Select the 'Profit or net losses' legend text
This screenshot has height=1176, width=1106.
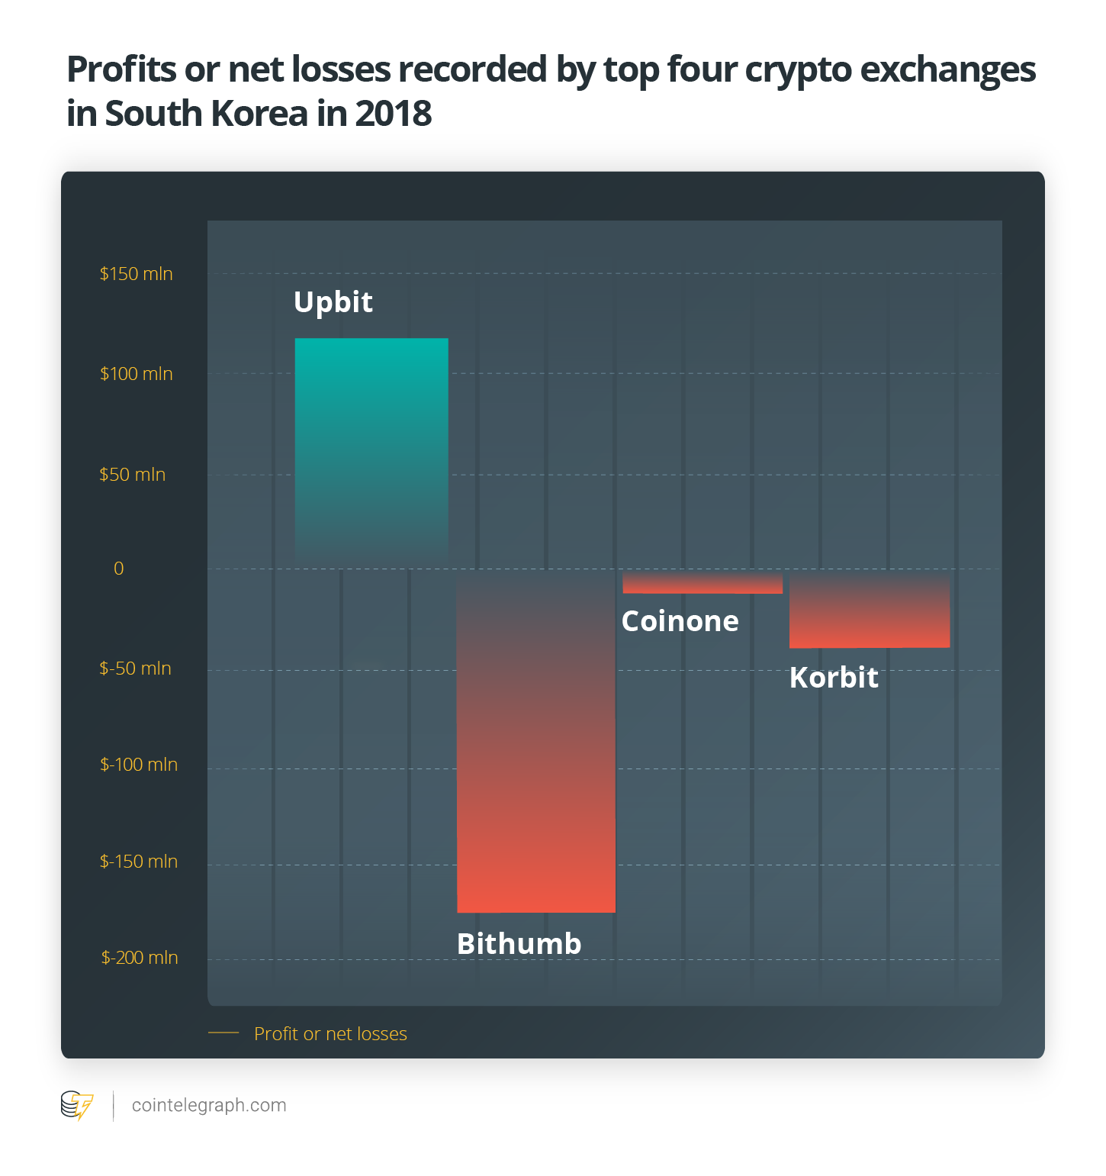(x=330, y=1033)
